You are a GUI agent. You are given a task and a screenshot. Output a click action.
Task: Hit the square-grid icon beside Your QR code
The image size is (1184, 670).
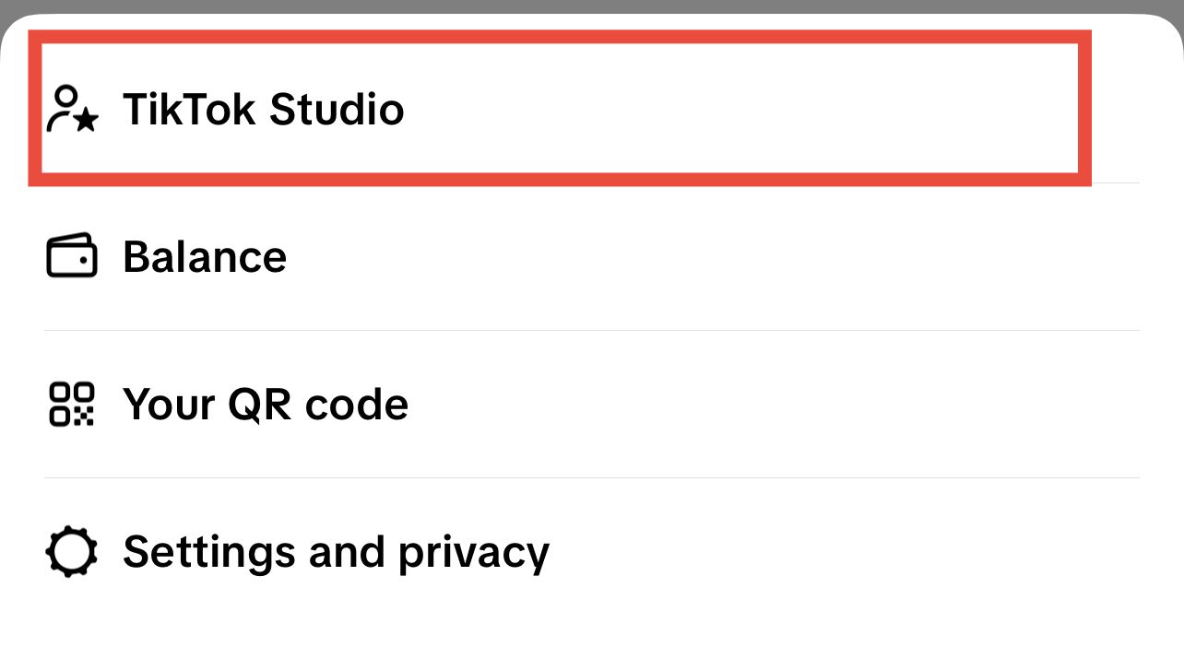(x=72, y=404)
